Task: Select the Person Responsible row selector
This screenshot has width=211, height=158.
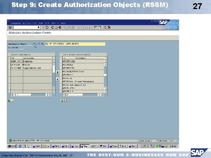Action: coord(61,82)
